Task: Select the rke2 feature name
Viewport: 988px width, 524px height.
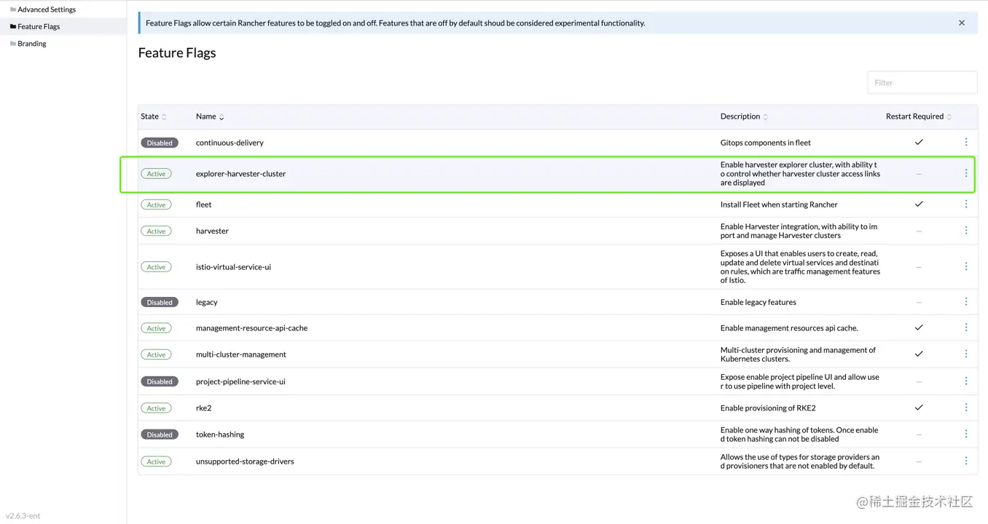Action: 203,408
